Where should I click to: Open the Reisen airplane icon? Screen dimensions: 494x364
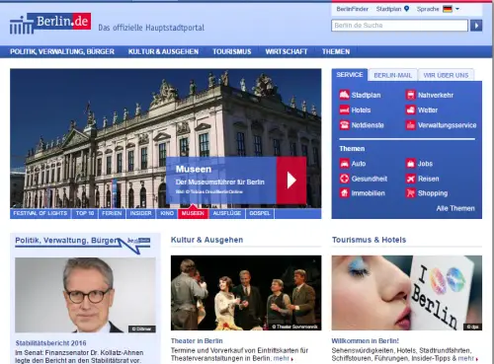tap(410, 179)
